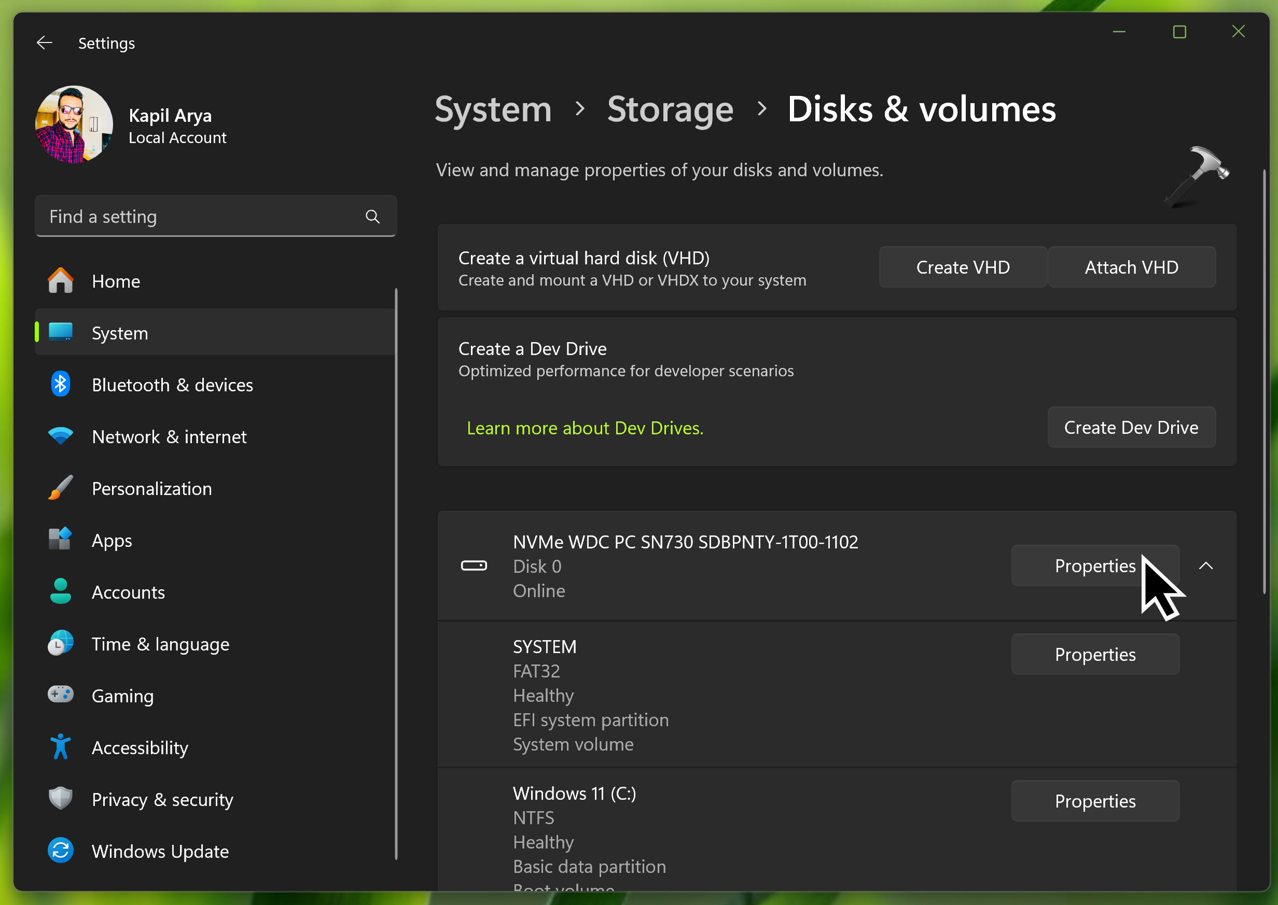
Task: Click the Windows Update sync icon
Action: 60,851
